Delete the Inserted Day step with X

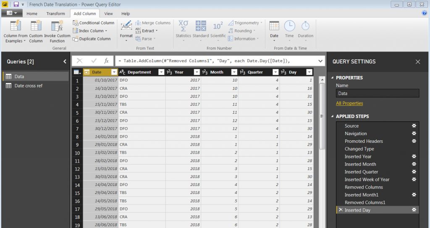341,210
